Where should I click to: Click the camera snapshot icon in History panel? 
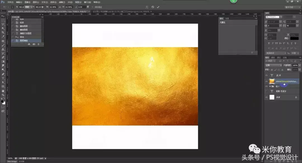tap(34, 44)
